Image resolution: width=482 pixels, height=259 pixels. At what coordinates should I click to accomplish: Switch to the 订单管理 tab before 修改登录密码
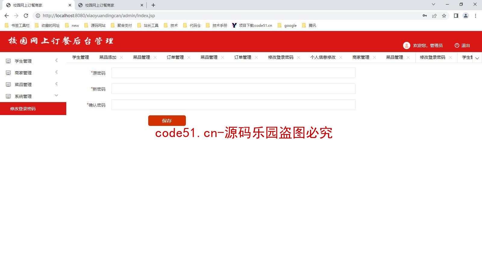click(x=243, y=57)
